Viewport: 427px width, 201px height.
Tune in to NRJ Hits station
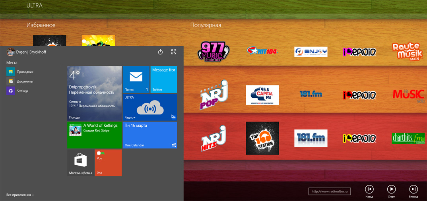point(213,138)
